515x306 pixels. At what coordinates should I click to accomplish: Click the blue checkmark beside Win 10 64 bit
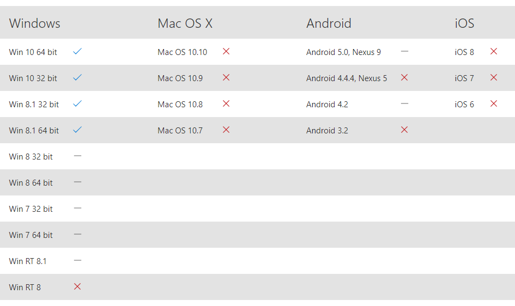coord(77,52)
